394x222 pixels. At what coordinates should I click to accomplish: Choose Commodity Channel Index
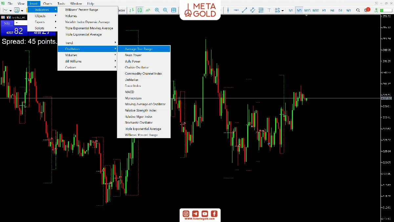(x=144, y=74)
